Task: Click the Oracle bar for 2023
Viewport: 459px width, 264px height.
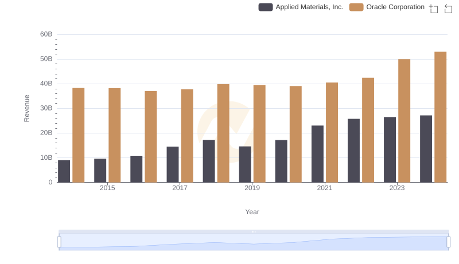Action: pos(404,121)
